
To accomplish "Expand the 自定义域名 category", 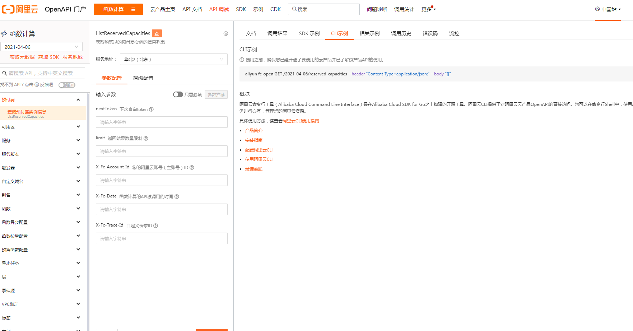I will tap(78, 181).
